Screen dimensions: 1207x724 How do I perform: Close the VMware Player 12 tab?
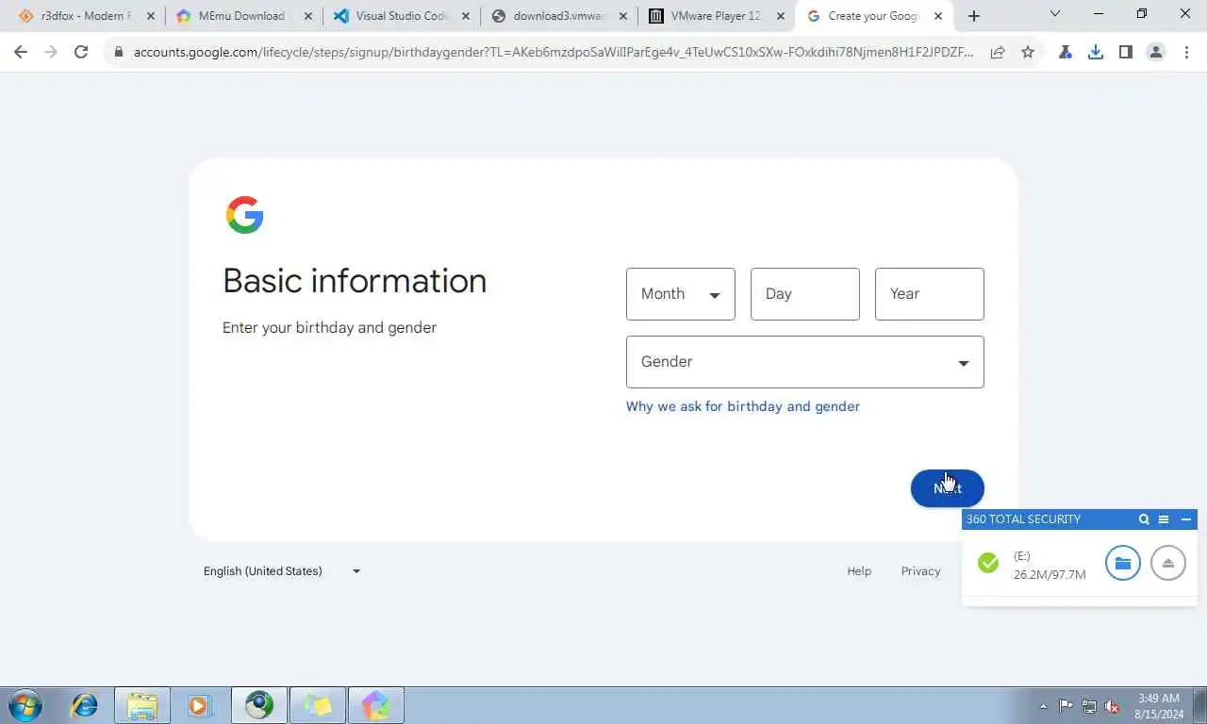(780, 16)
